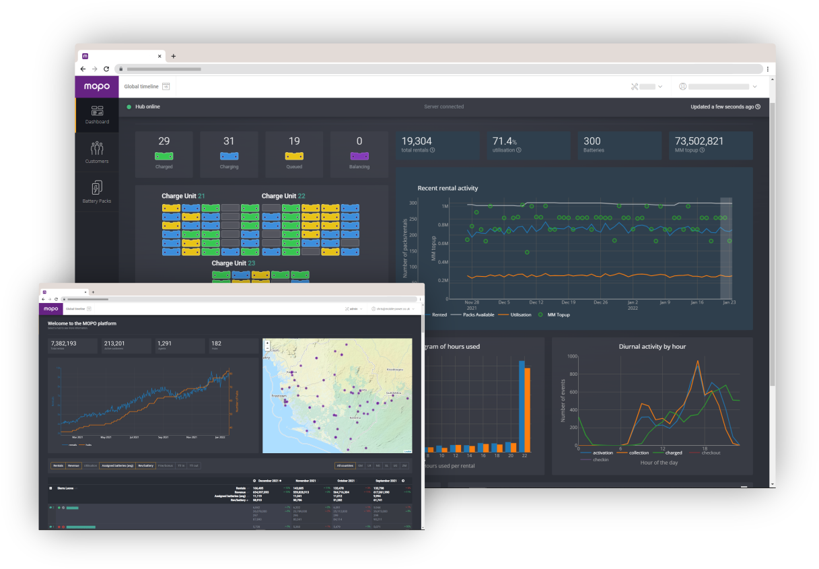Zoom in on the map
Screen dimensions: 819x569
(x=268, y=343)
